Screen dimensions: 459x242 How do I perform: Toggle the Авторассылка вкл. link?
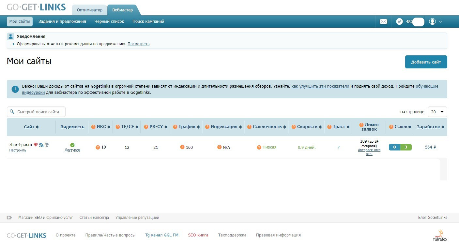(x=369, y=152)
